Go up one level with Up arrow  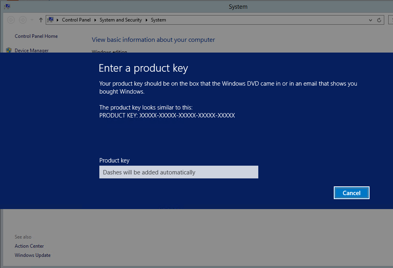pos(41,20)
